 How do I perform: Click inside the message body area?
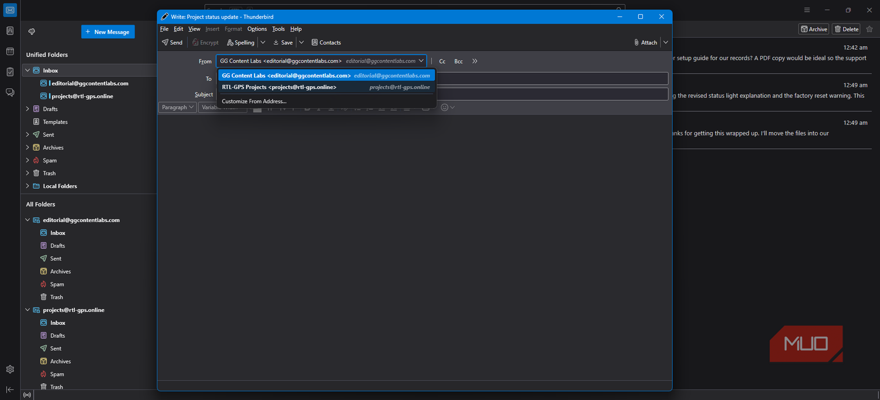tap(414, 246)
